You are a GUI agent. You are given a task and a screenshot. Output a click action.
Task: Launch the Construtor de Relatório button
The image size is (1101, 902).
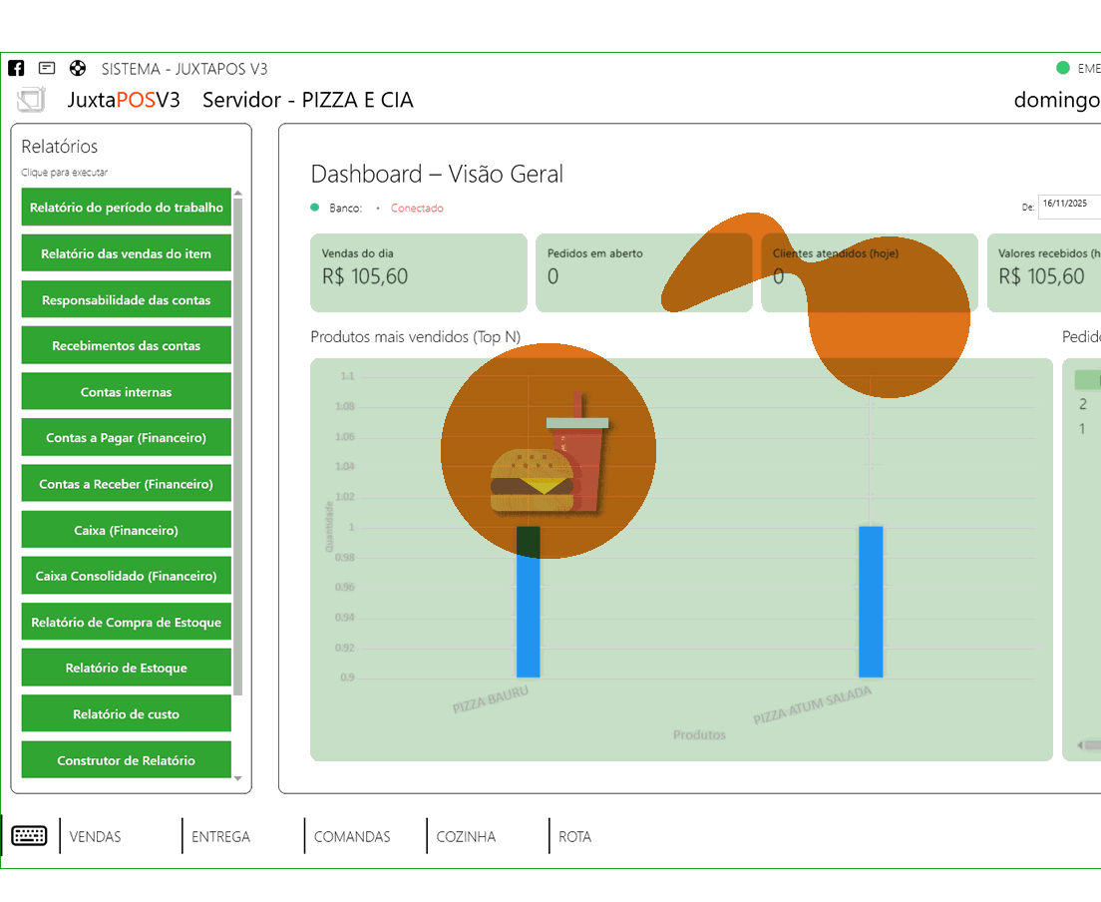click(127, 760)
